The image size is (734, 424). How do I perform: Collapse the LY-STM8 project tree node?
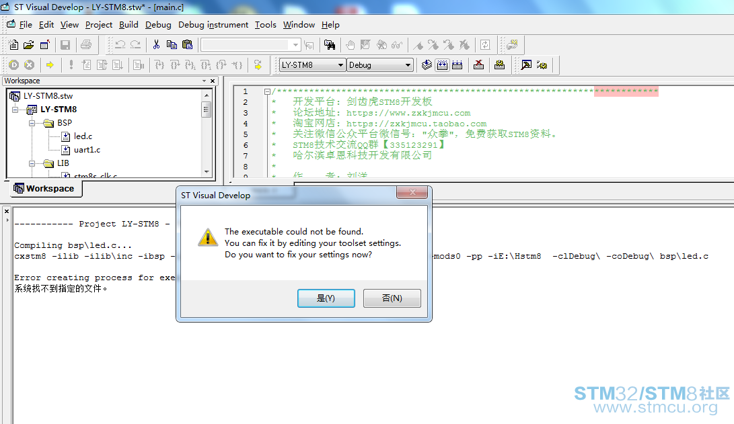click(x=15, y=110)
